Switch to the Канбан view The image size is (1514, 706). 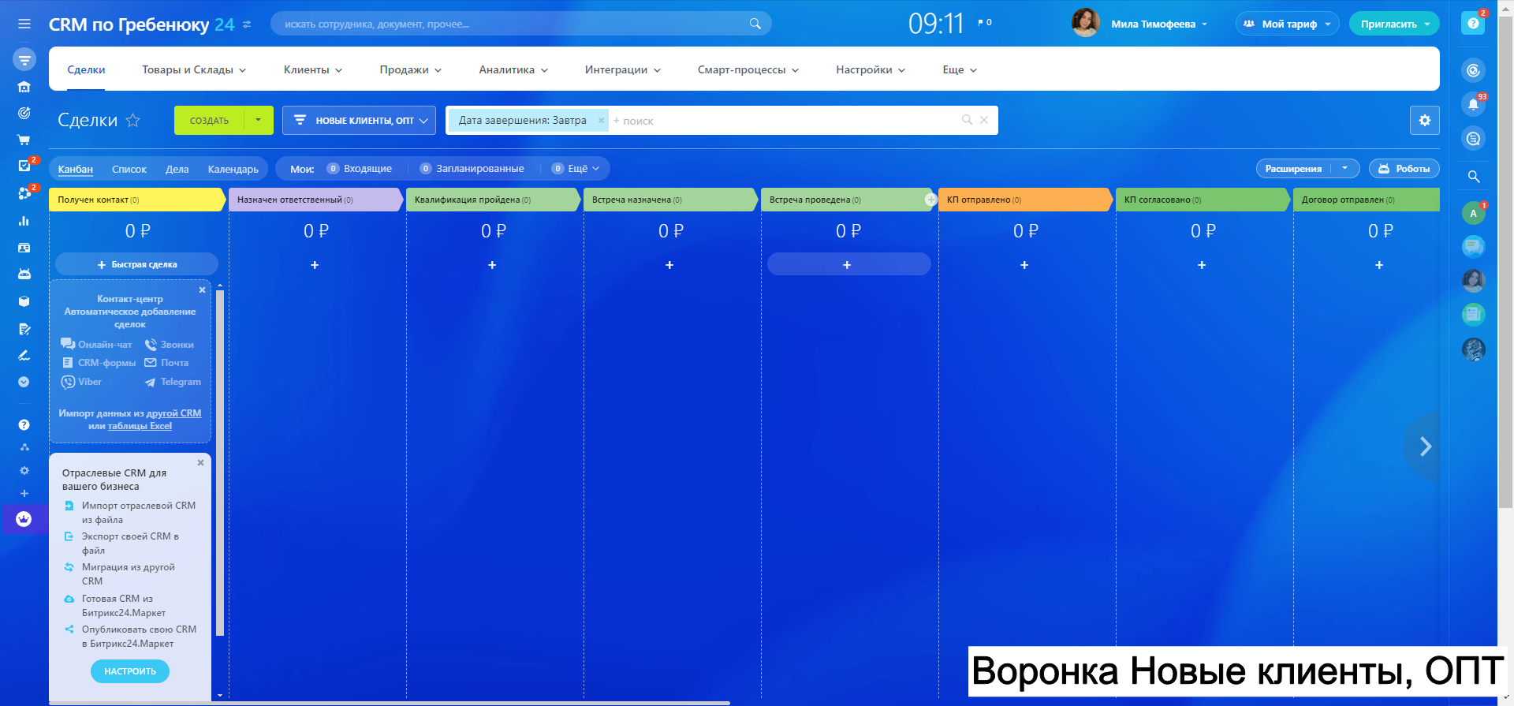pyautogui.click(x=76, y=169)
